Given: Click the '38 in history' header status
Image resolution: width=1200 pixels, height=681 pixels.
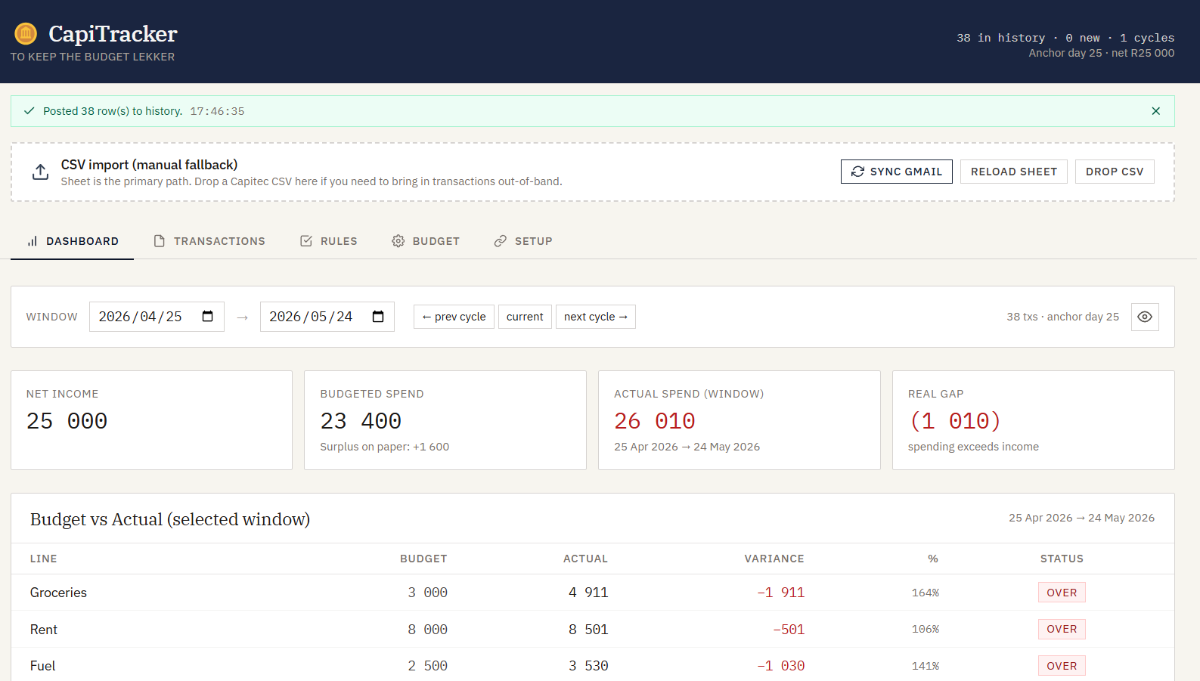Looking at the screenshot, I should (1000, 38).
